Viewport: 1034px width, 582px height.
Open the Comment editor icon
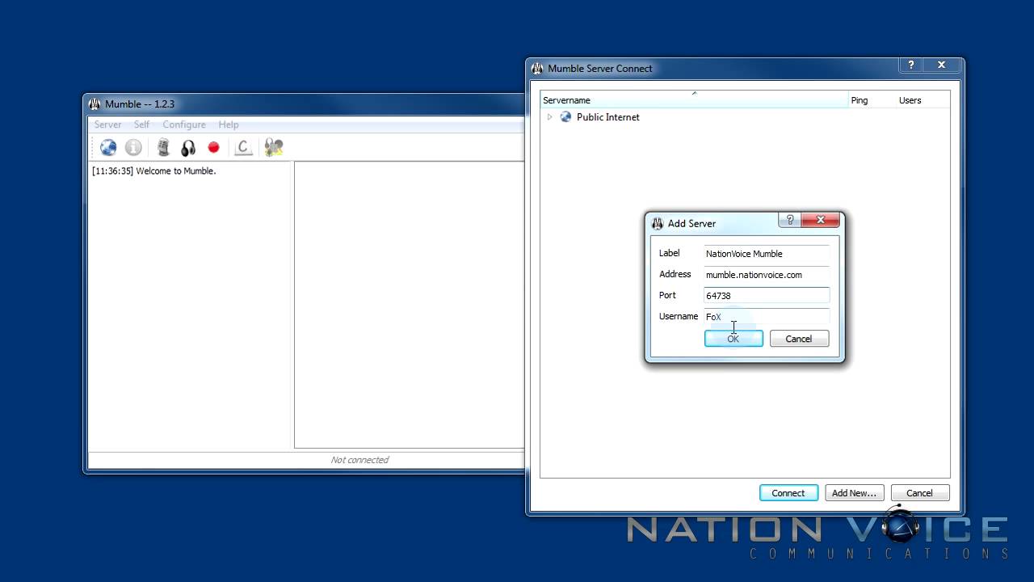click(x=242, y=147)
